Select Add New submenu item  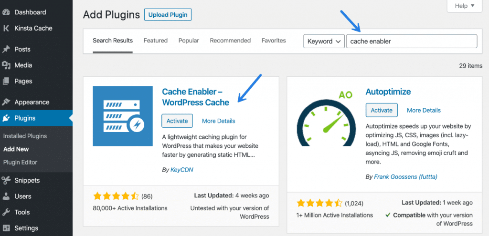click(16, 149)
